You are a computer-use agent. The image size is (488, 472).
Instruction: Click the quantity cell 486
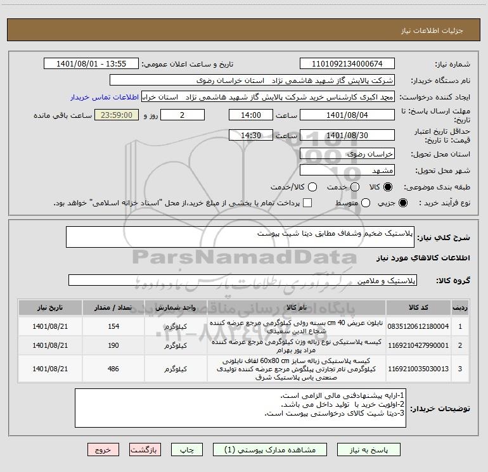[x=113, y=369]
